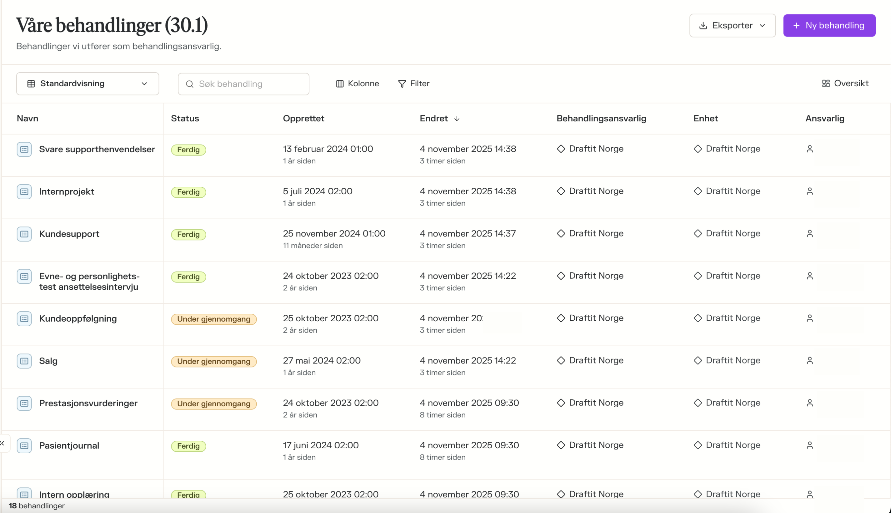
Task: Click the person icon in Internprojekt row
Action: [809, 191]
